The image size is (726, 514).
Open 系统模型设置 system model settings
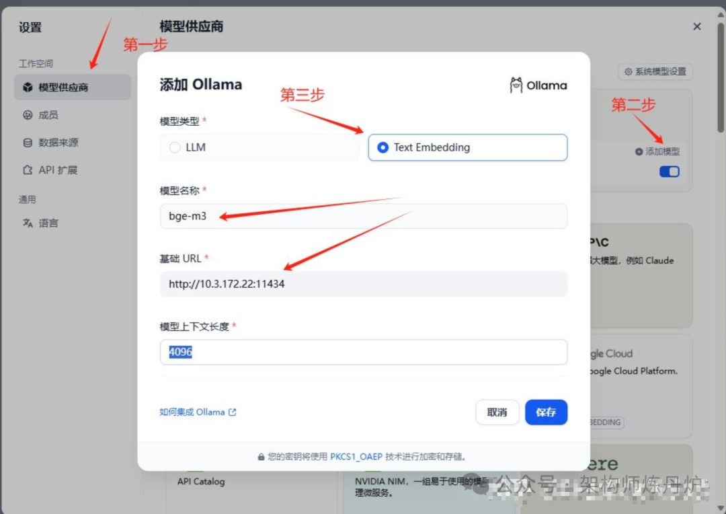point(655,71)
